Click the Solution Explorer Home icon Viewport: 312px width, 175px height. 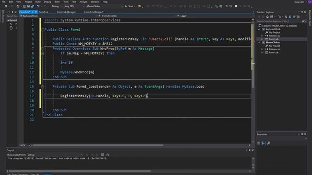[267, 17]
